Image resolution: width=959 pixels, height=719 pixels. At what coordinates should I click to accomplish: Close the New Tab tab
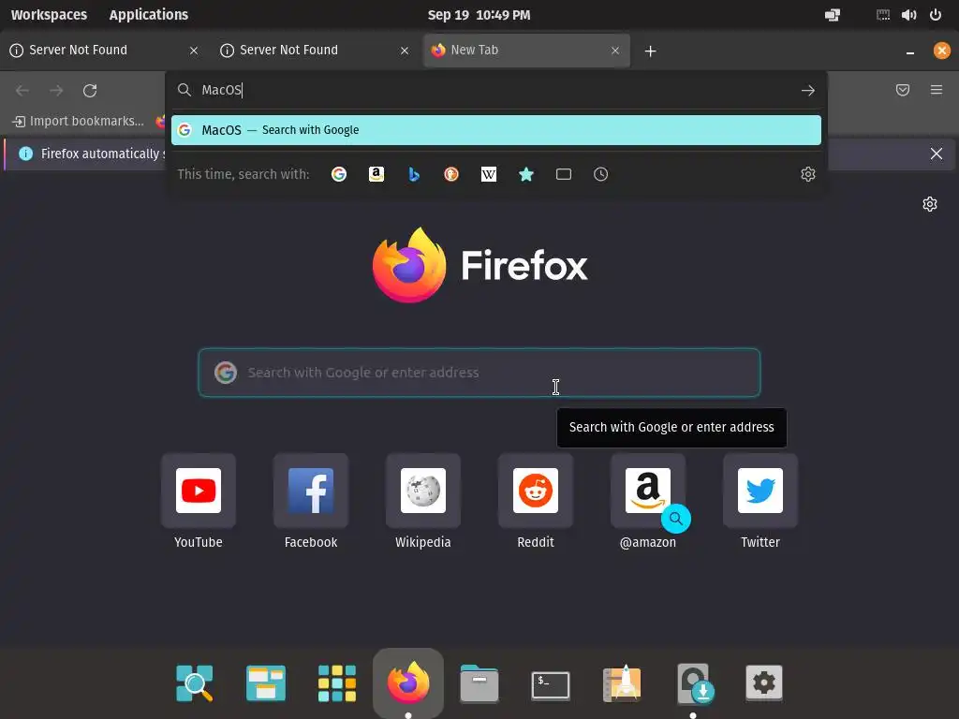pos(615,51)
